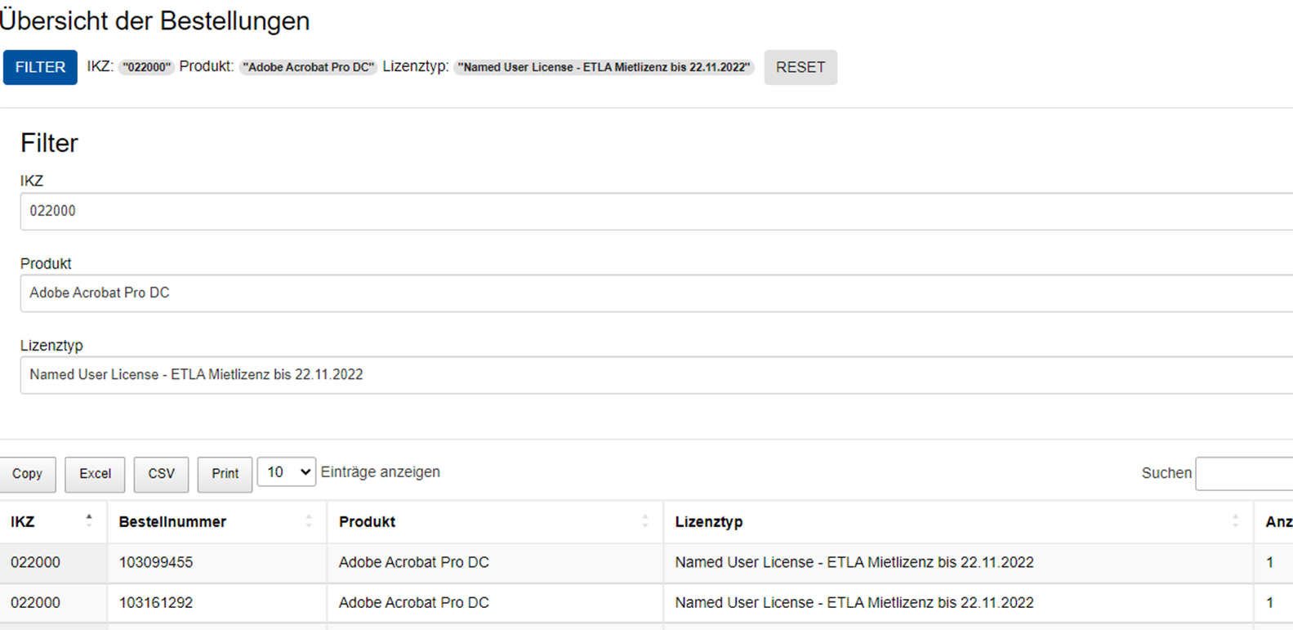Select order number 103099455 cell

[156, 563]
